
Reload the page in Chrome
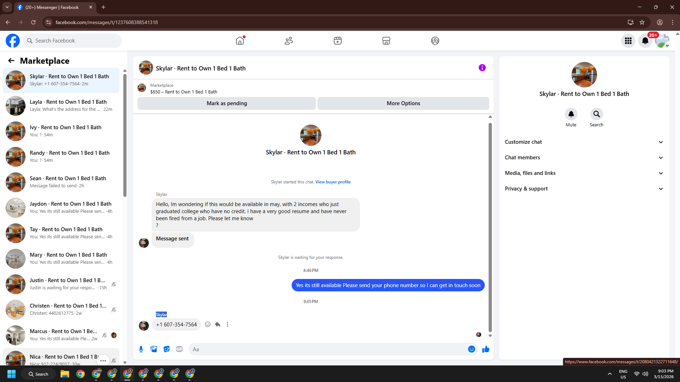pos(33,22)
